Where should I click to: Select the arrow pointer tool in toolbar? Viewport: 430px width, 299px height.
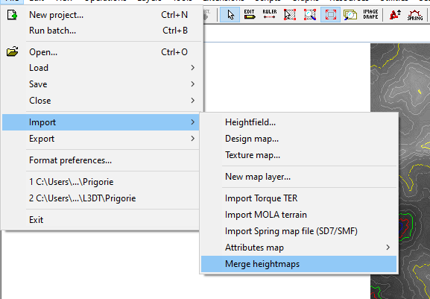pos(230,14)
